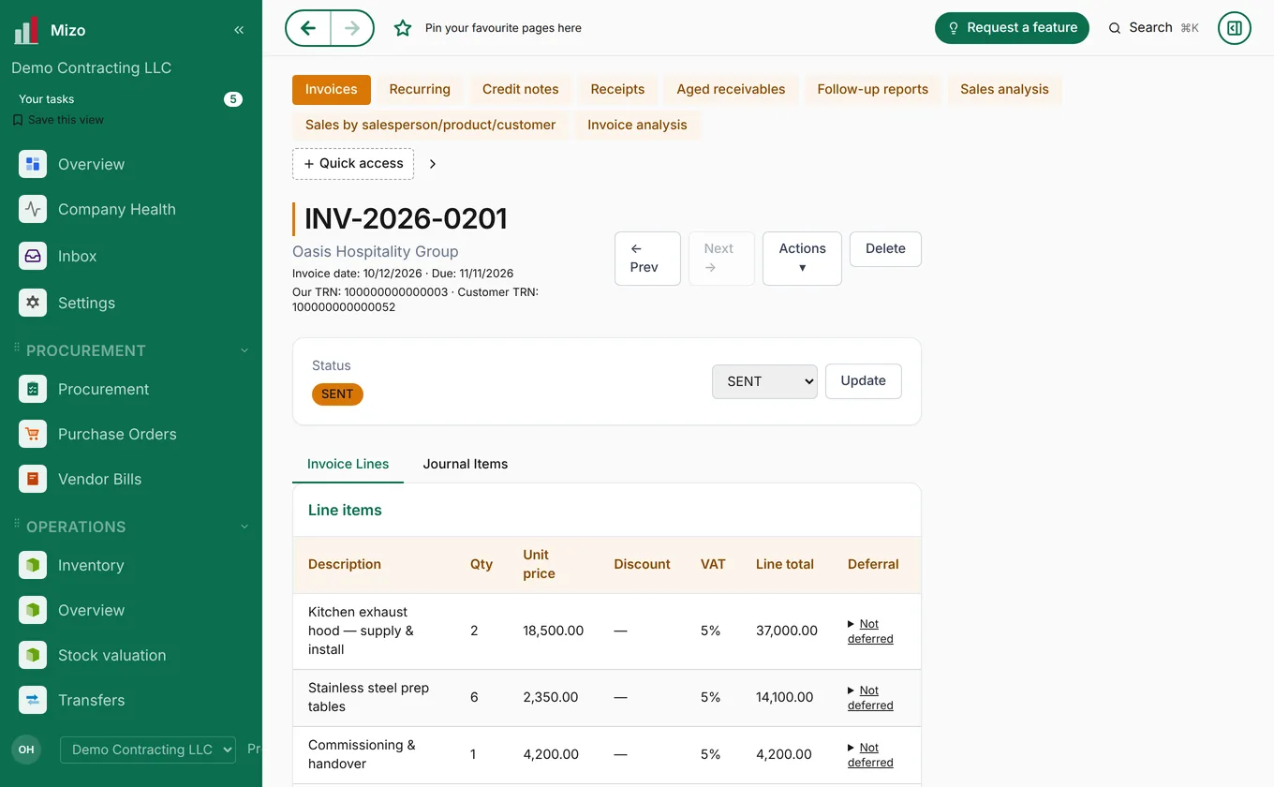The image size is (1274, 787).
Task: Expand deferral for Kitchen exhaust hood line
Action: coord(870,631)
